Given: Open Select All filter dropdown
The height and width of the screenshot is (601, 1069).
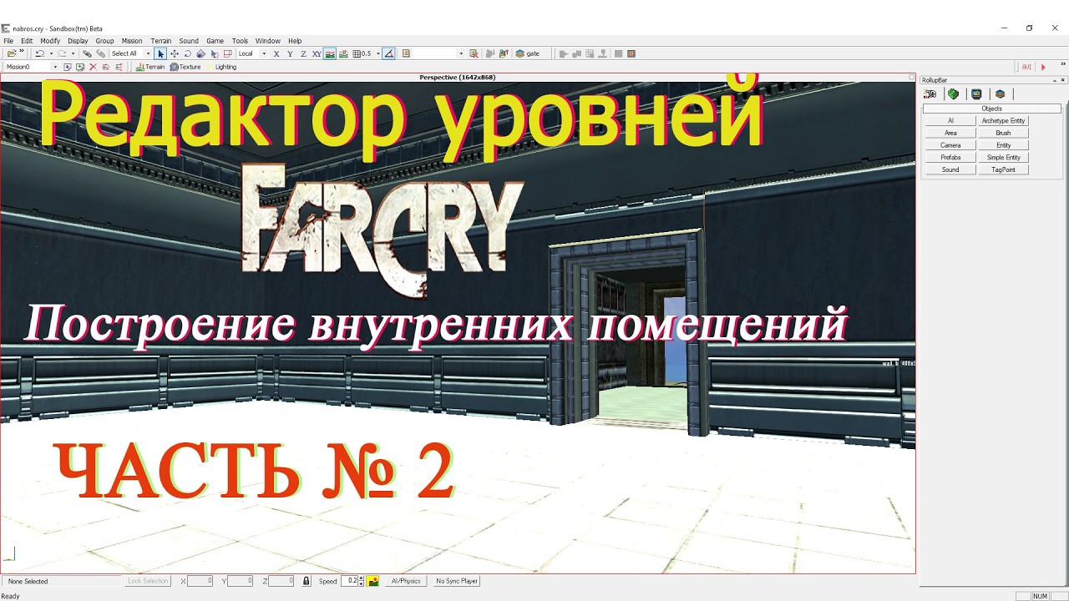Looking at the screenshot, I should click(x=148, y=53).
